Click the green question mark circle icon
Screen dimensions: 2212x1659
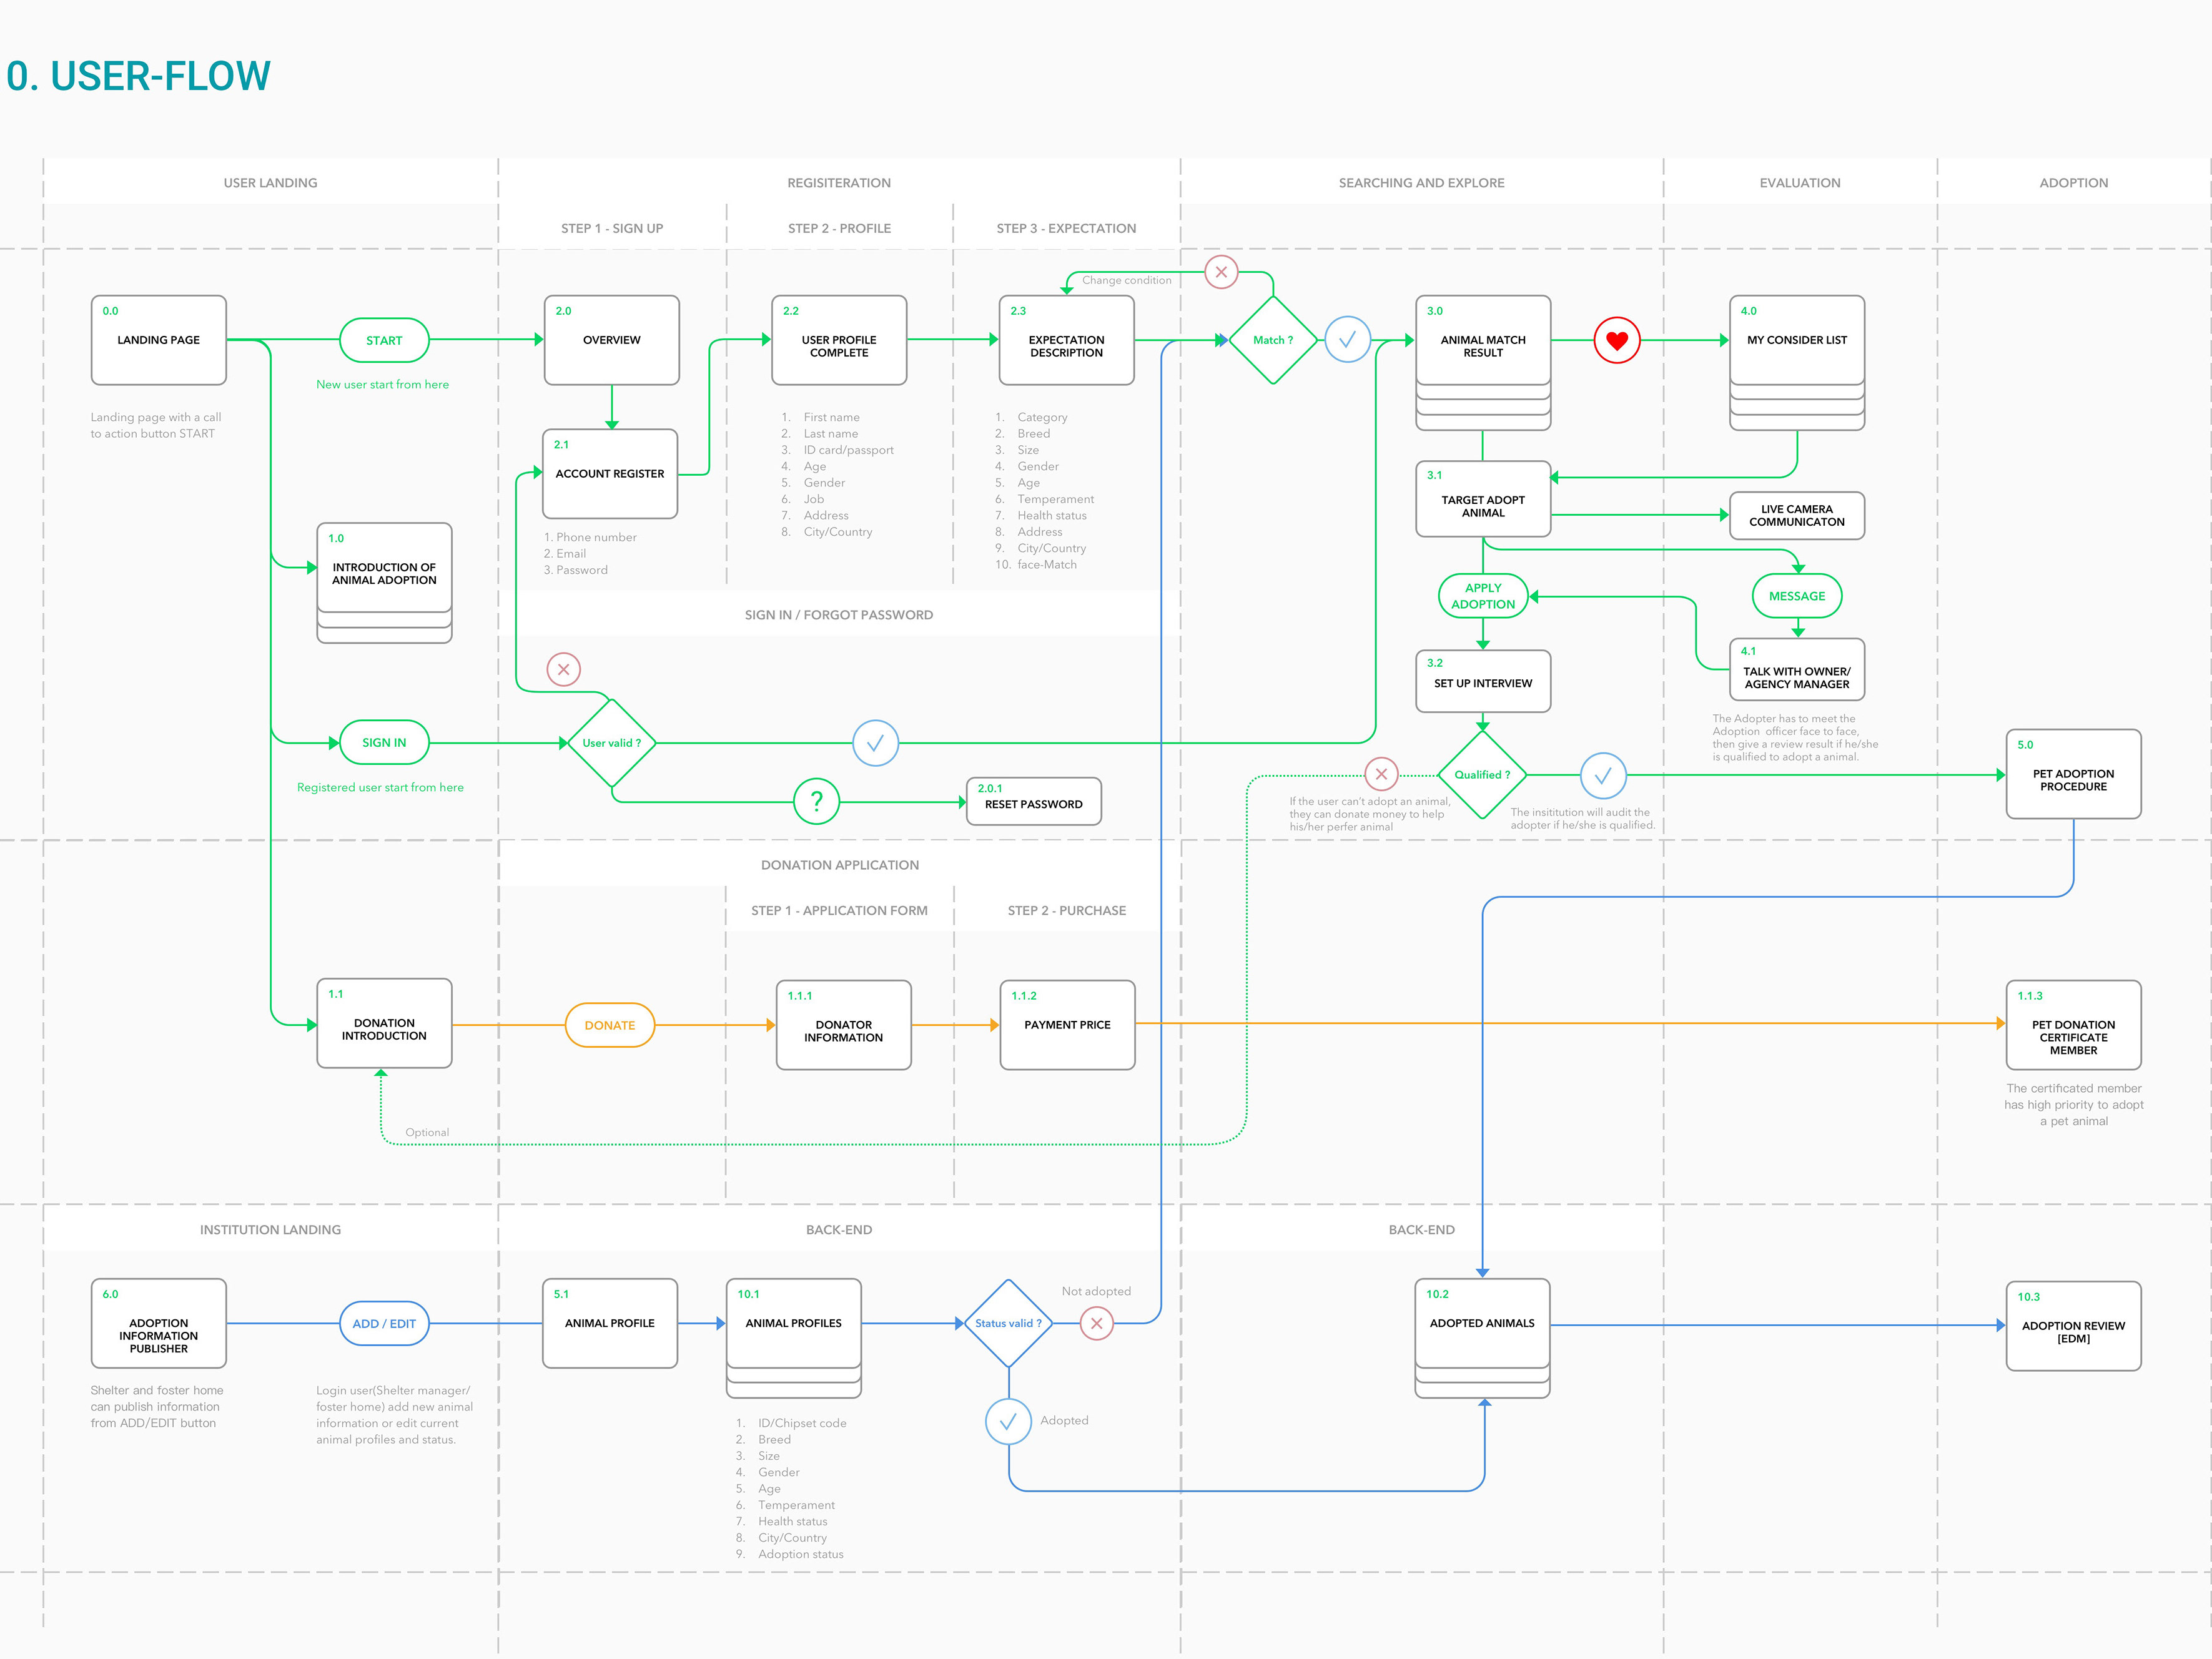(x=816, y=801)
